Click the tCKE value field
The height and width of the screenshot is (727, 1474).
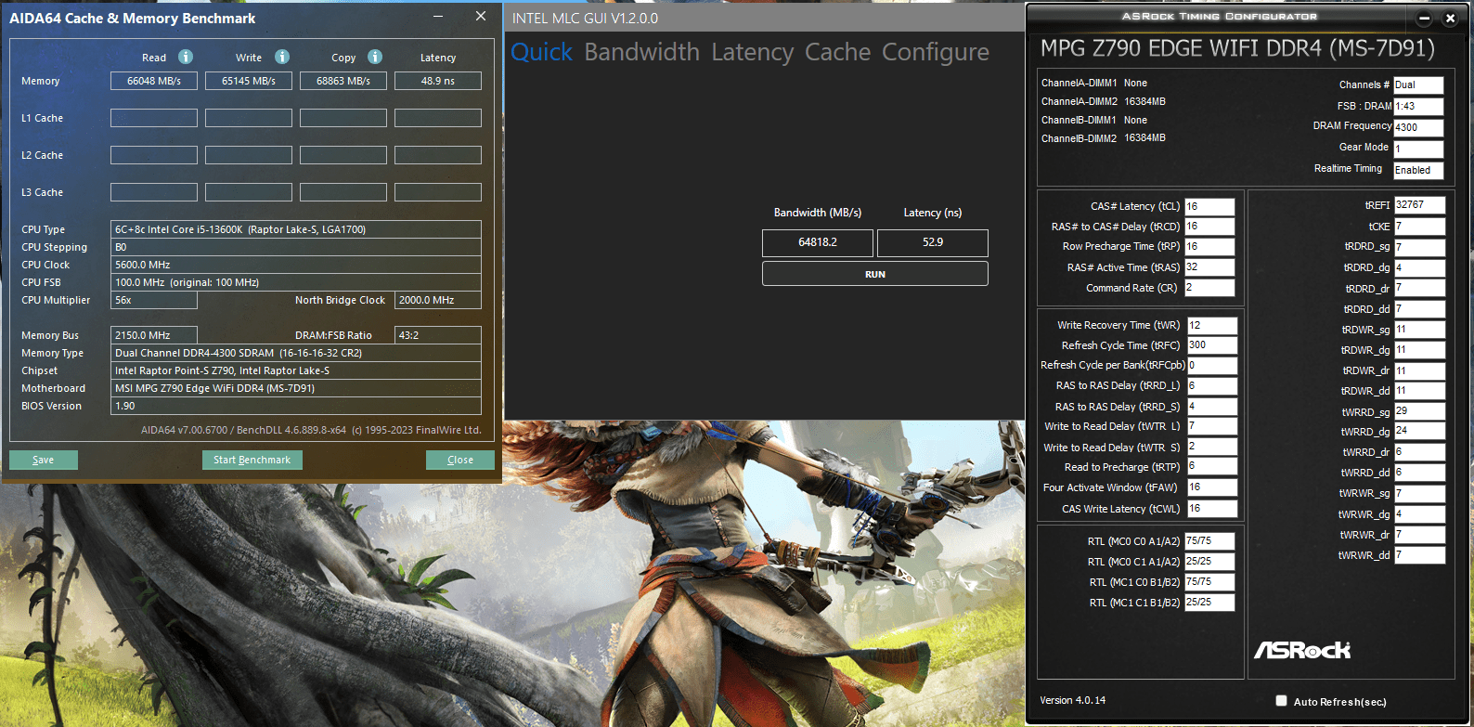coord(1419,226)
